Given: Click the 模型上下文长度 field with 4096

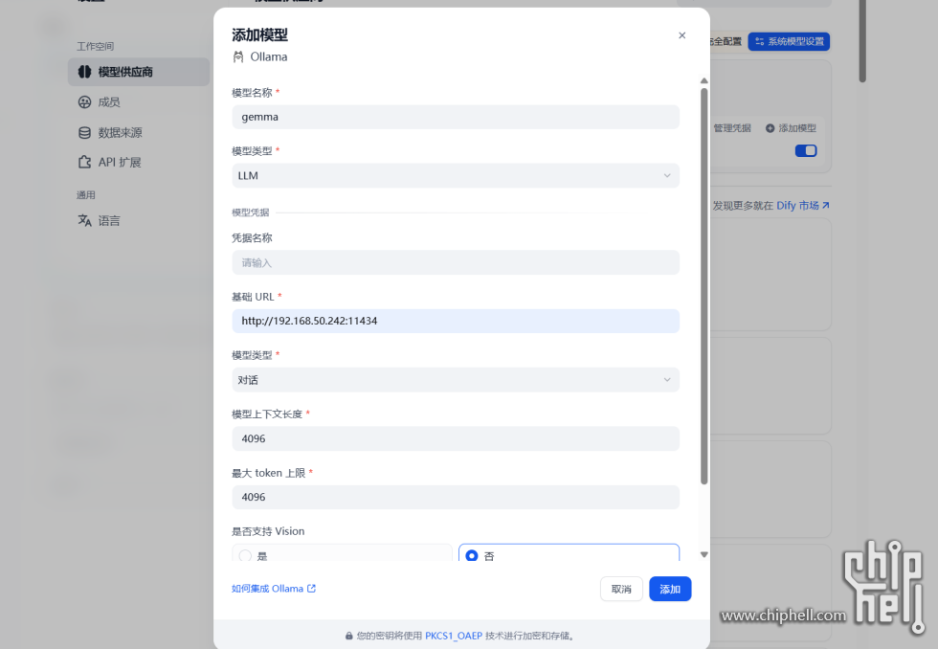Looking at the screenshot, I should tap(456, 438).
